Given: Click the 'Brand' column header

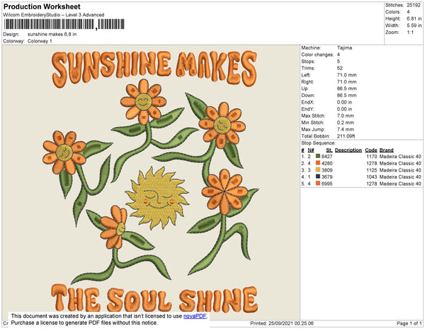Looking at the screenshot, I should pos(386,150).
